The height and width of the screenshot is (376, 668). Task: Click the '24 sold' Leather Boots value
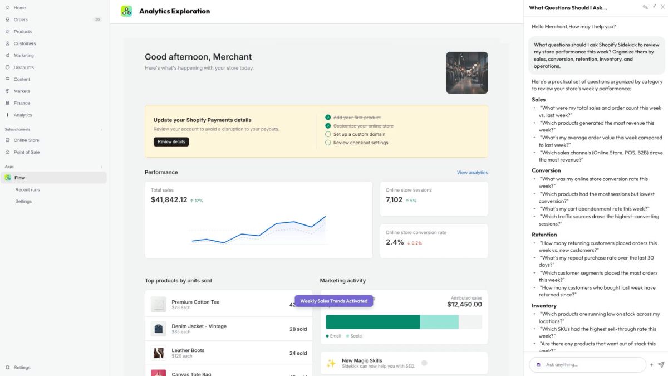[x=298, y=353]
